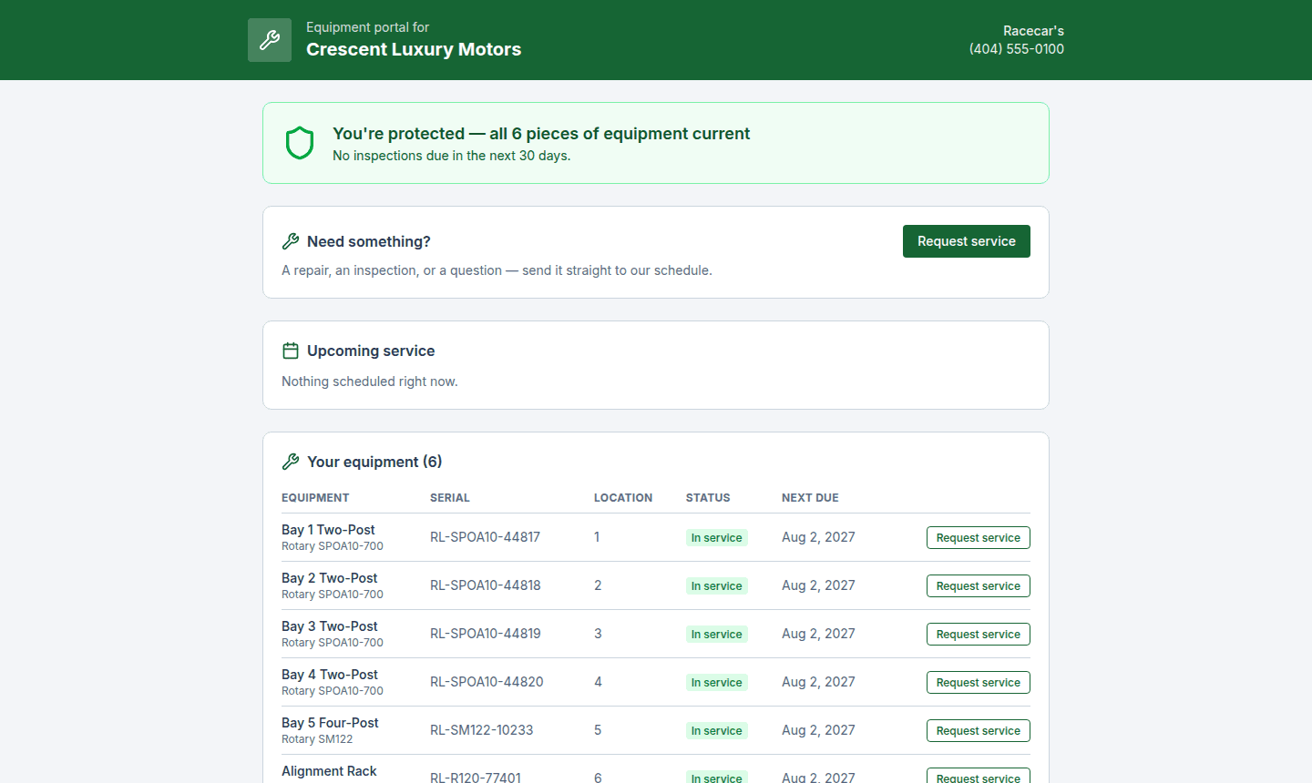The width and height of the screenshot is (1312, 783).
Task: Click Rotary SM122 model text
Action: point(317,739)
